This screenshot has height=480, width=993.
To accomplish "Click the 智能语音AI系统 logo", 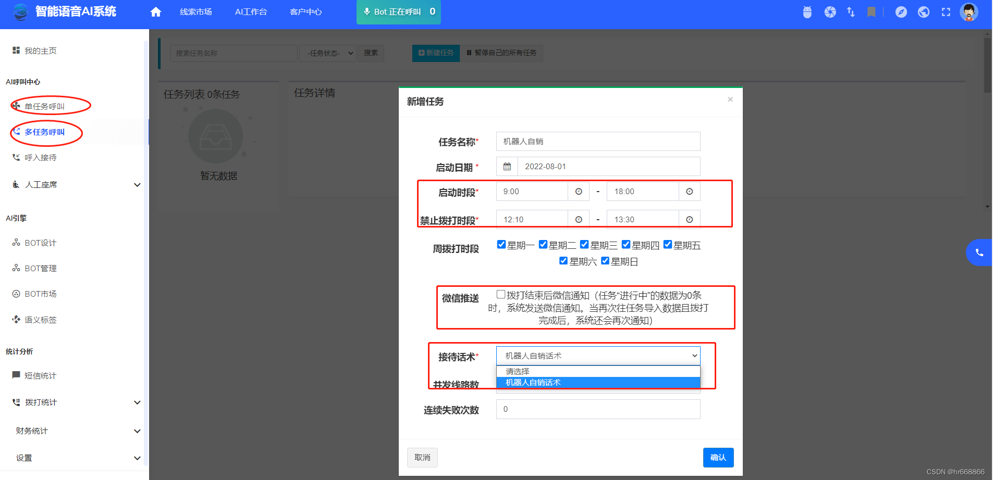I will 65,11.
